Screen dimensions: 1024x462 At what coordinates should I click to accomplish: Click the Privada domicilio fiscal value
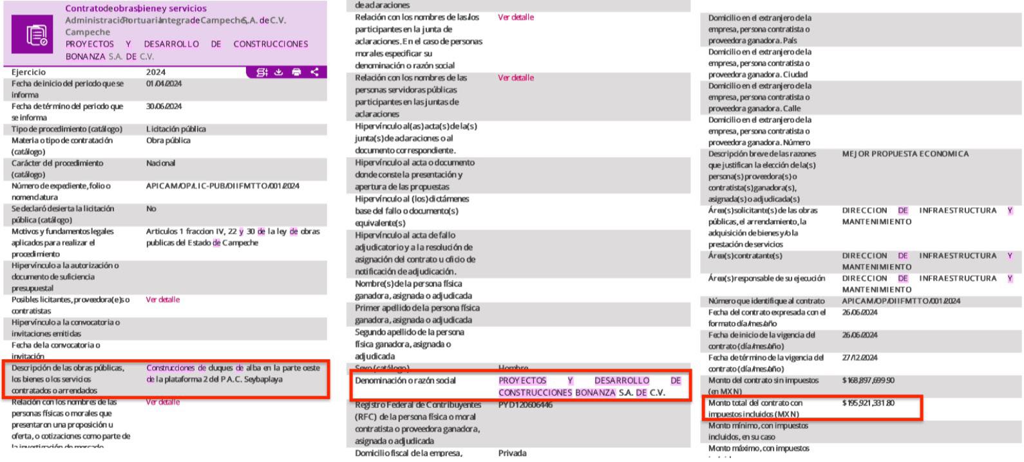click(512, 453)
